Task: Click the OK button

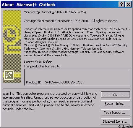Action: tap(116, 95)
